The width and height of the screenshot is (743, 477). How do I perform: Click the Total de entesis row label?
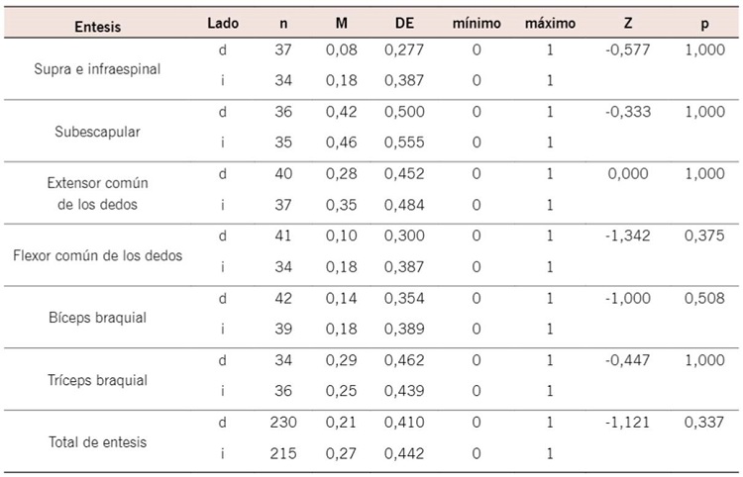[x=98, y=441]
